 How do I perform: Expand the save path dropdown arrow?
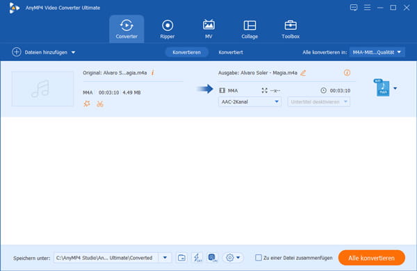point(165,257)
